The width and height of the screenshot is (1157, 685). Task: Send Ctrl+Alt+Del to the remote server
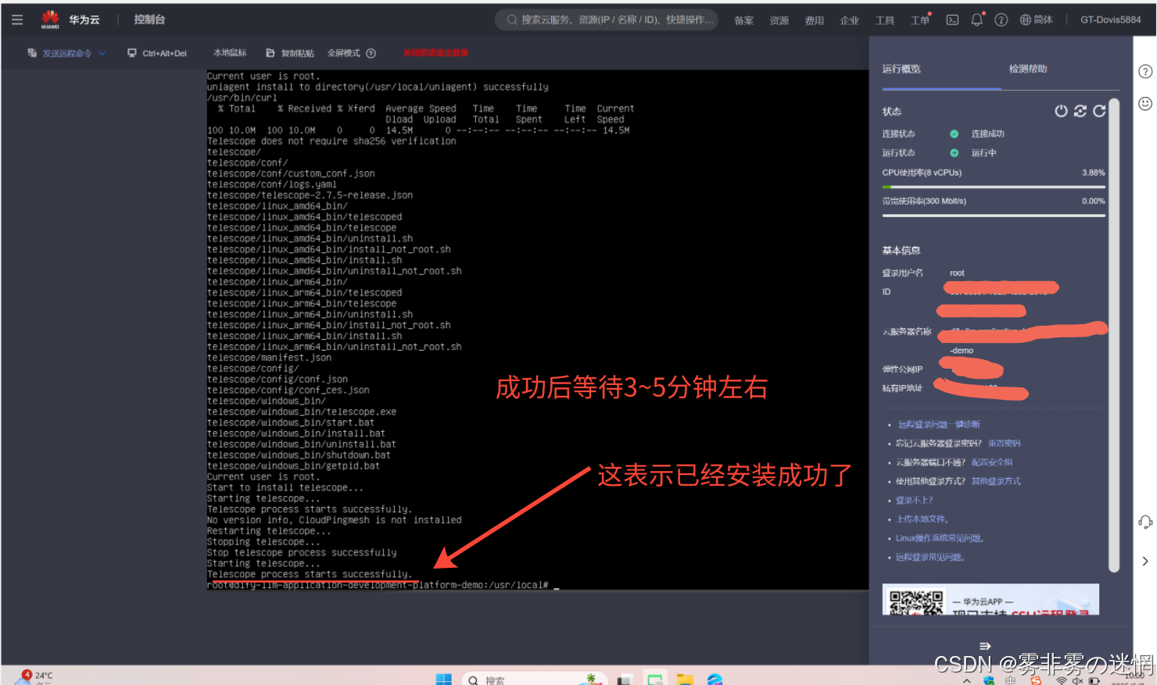tap(157, 53)
